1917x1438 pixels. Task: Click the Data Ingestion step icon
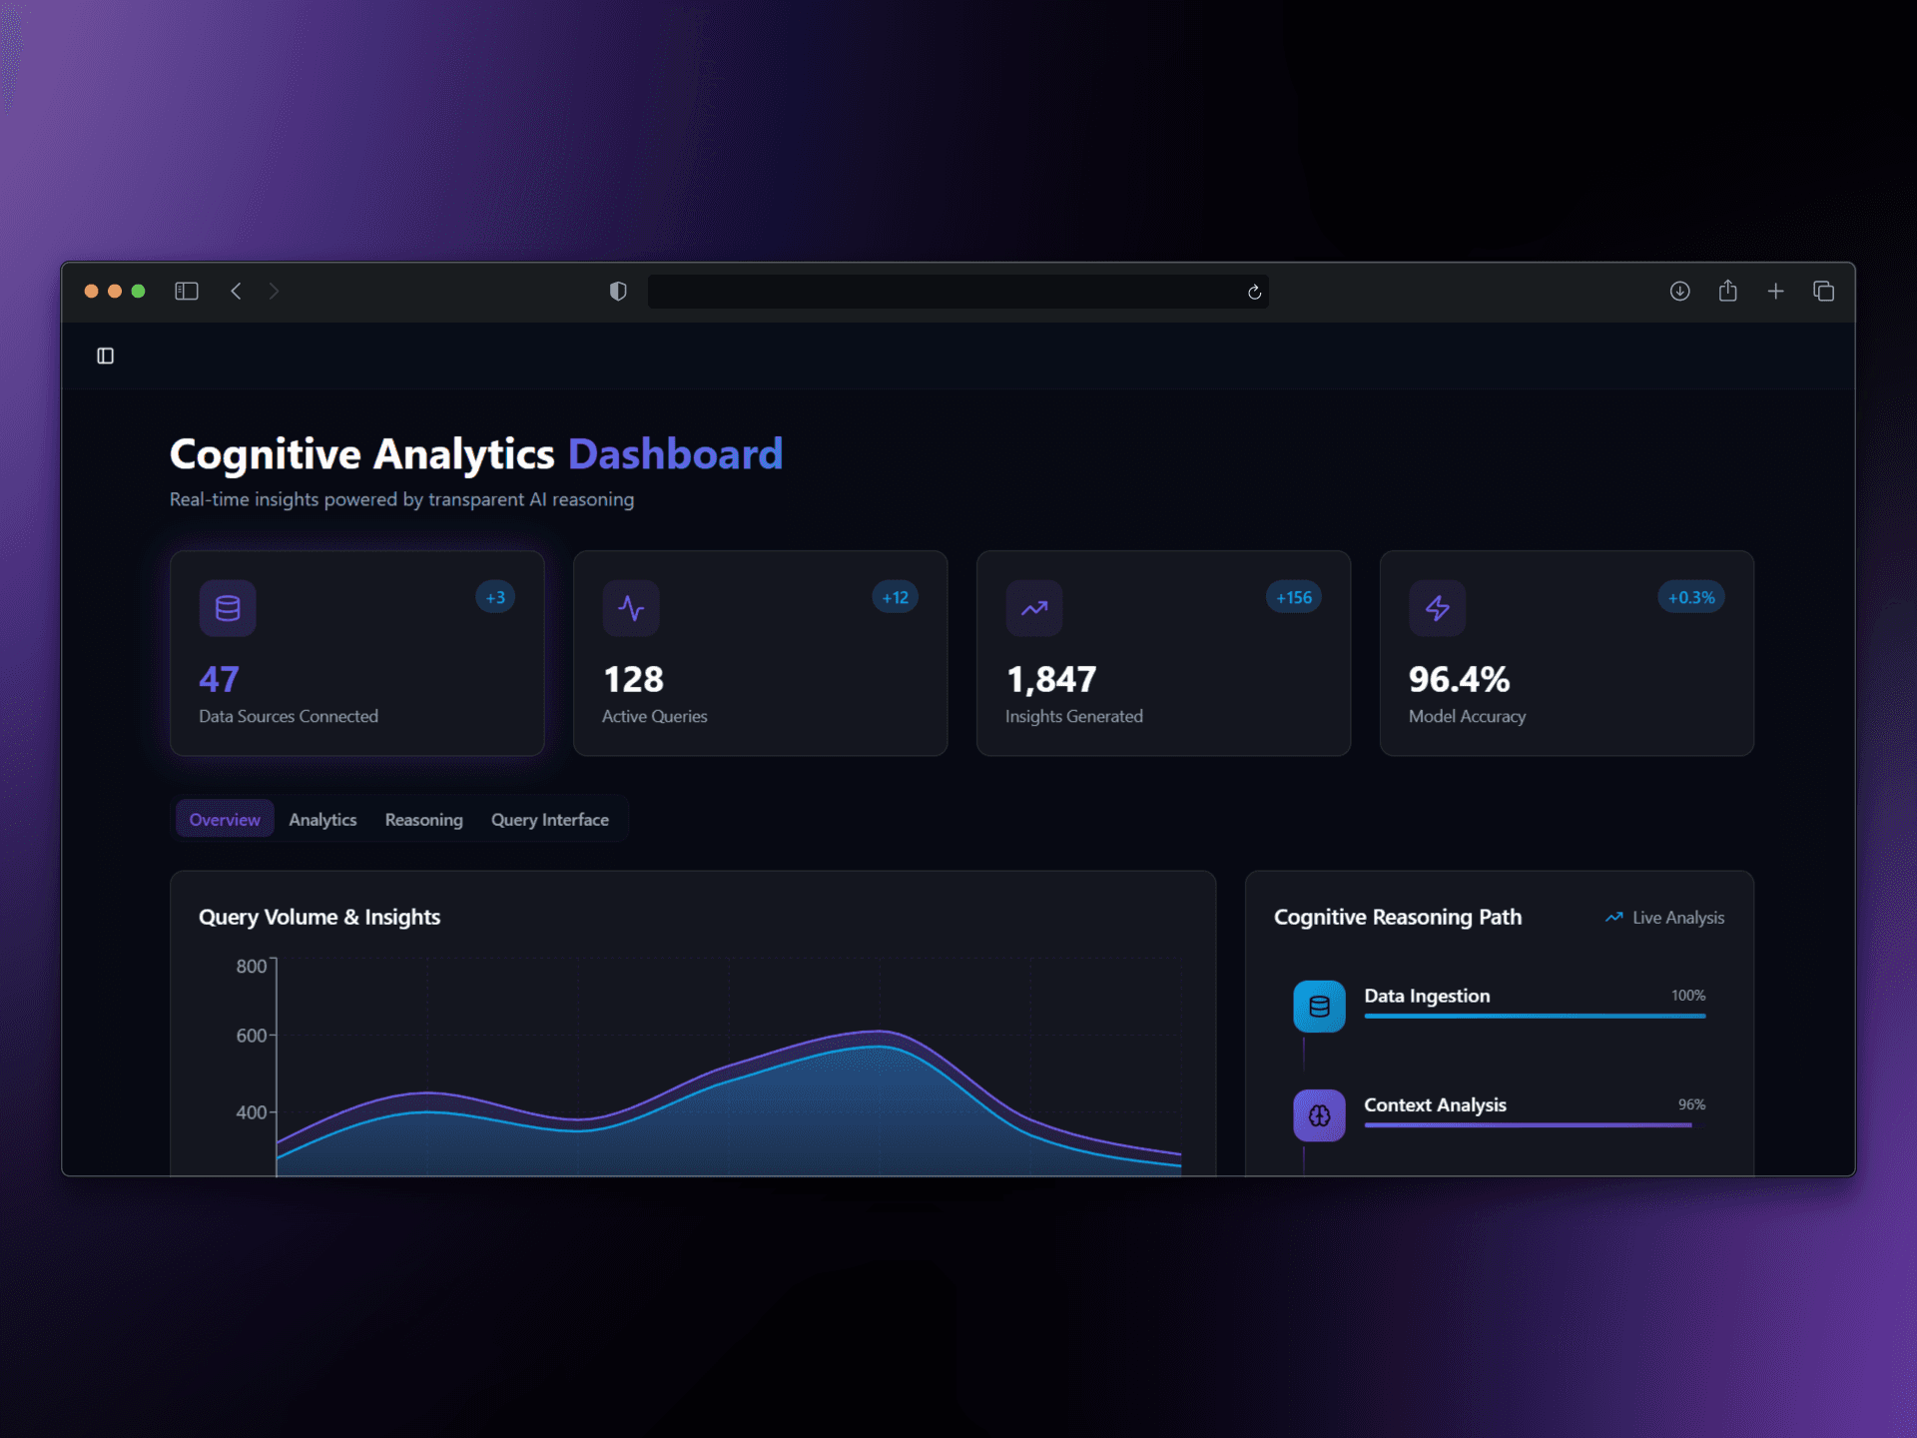point(1319,1007)
